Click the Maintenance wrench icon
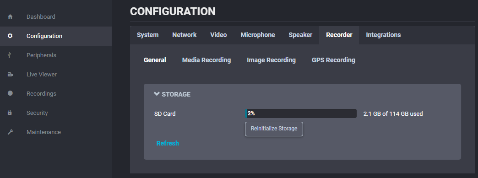 click(x=10, y=132)
